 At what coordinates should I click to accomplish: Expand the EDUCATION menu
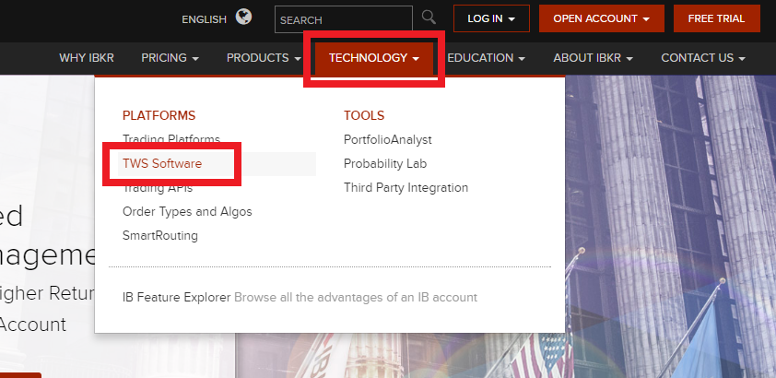tap(486, 58)
